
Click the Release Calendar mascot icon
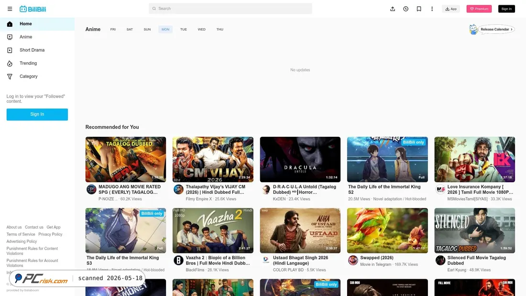473,30
